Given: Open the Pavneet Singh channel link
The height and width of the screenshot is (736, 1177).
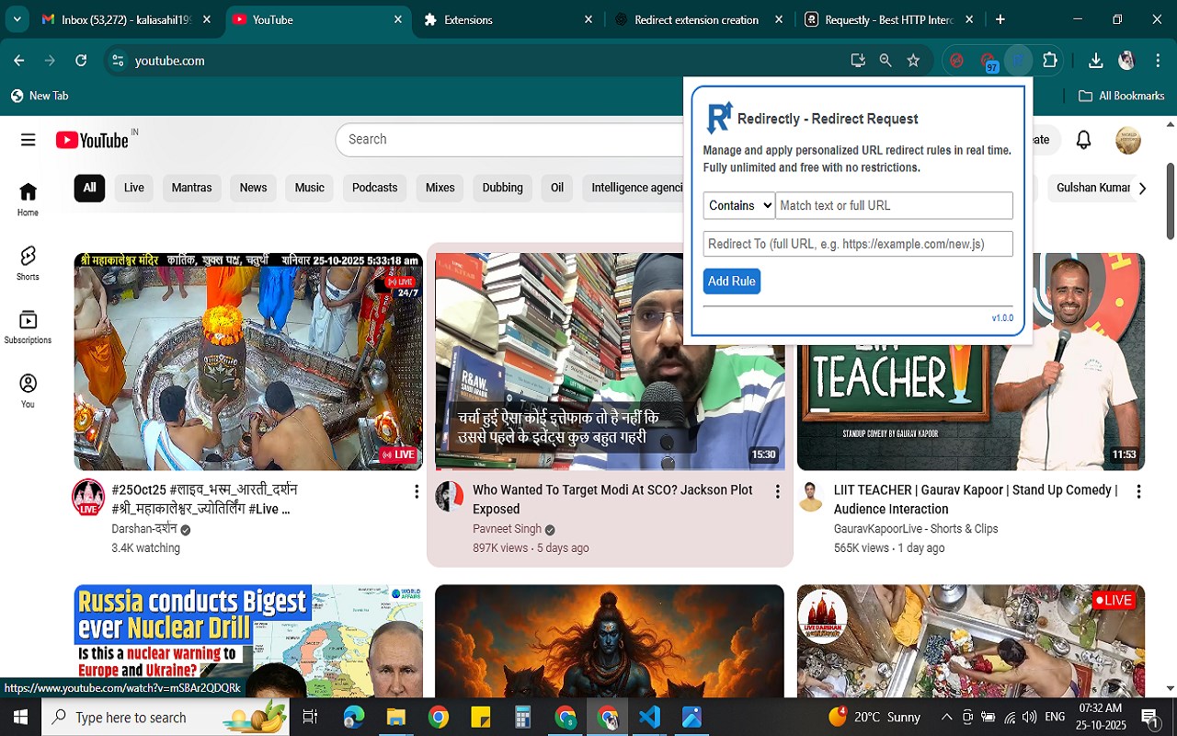Looking at the screenshot, I should (507, 529).
